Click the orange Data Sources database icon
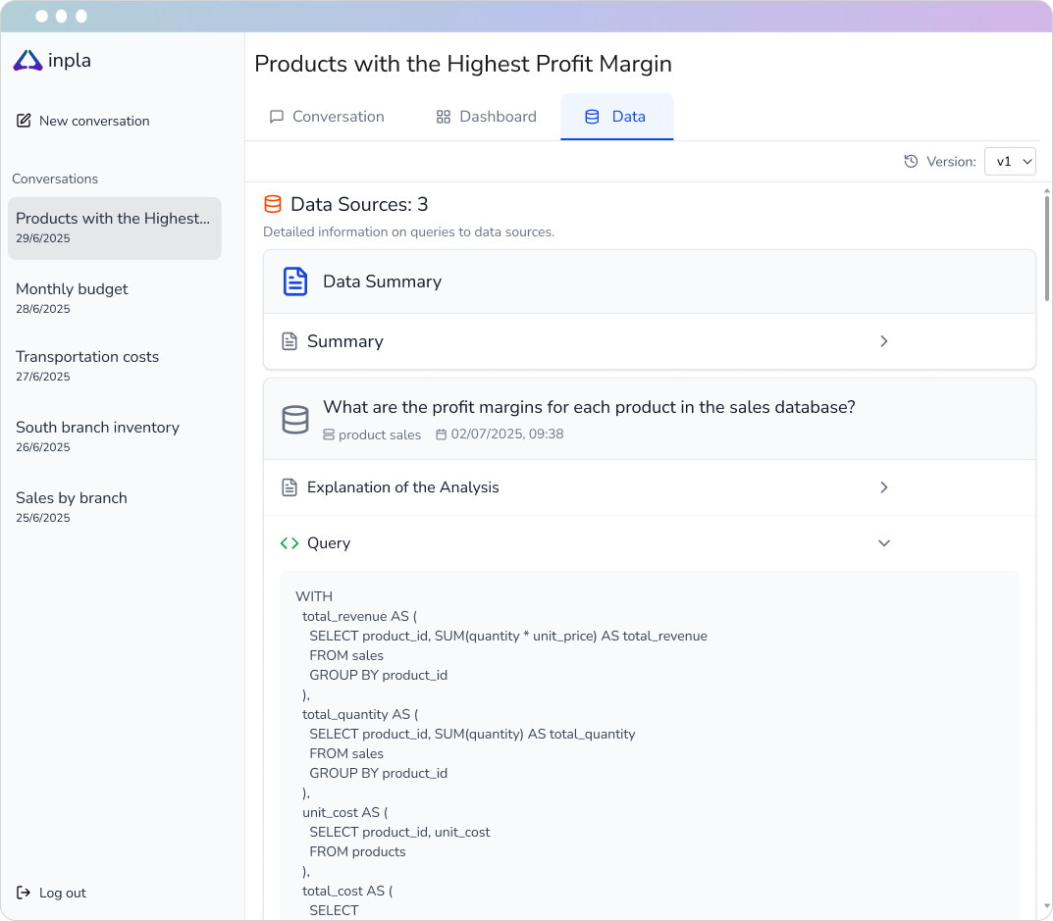The image size is (1053, 921). (273, 204)
